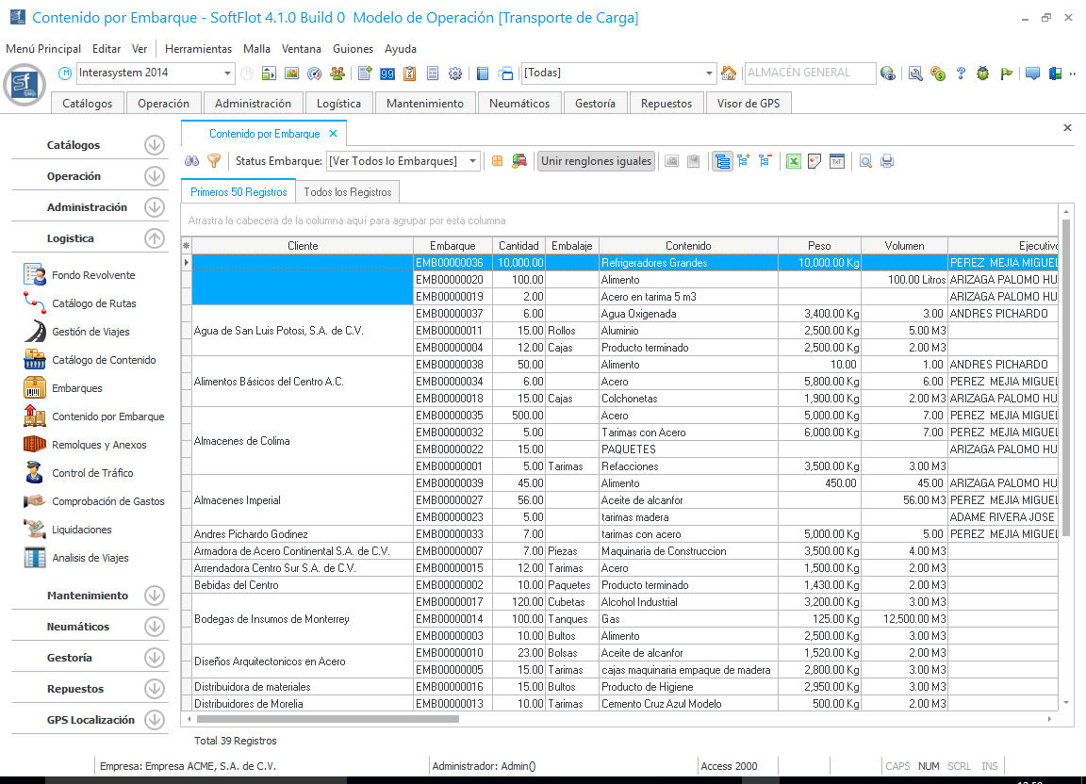
Task: Click the funnel filter icon
Action: tap(214, 161)
